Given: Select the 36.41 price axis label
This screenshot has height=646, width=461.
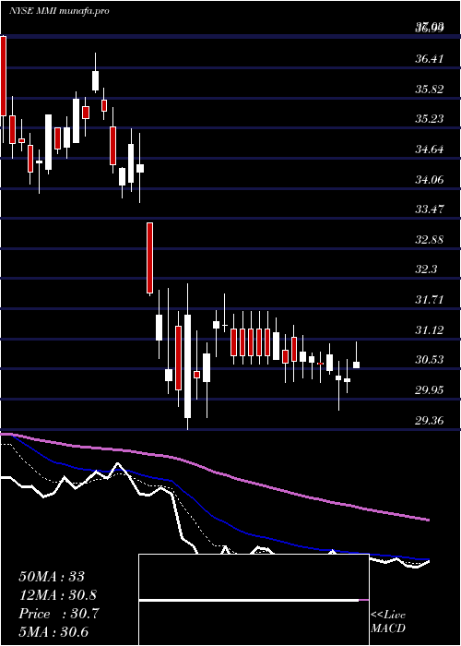Looking at the screenshot, I should click(x=430, y=59).
